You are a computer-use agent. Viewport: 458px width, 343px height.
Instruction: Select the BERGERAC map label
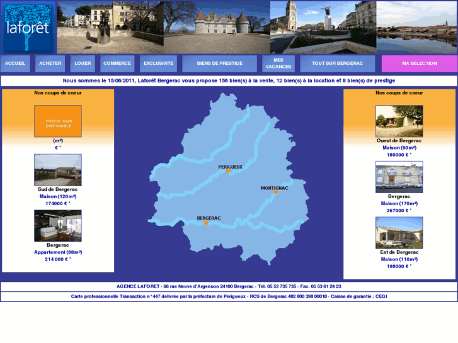coord(209,218)
